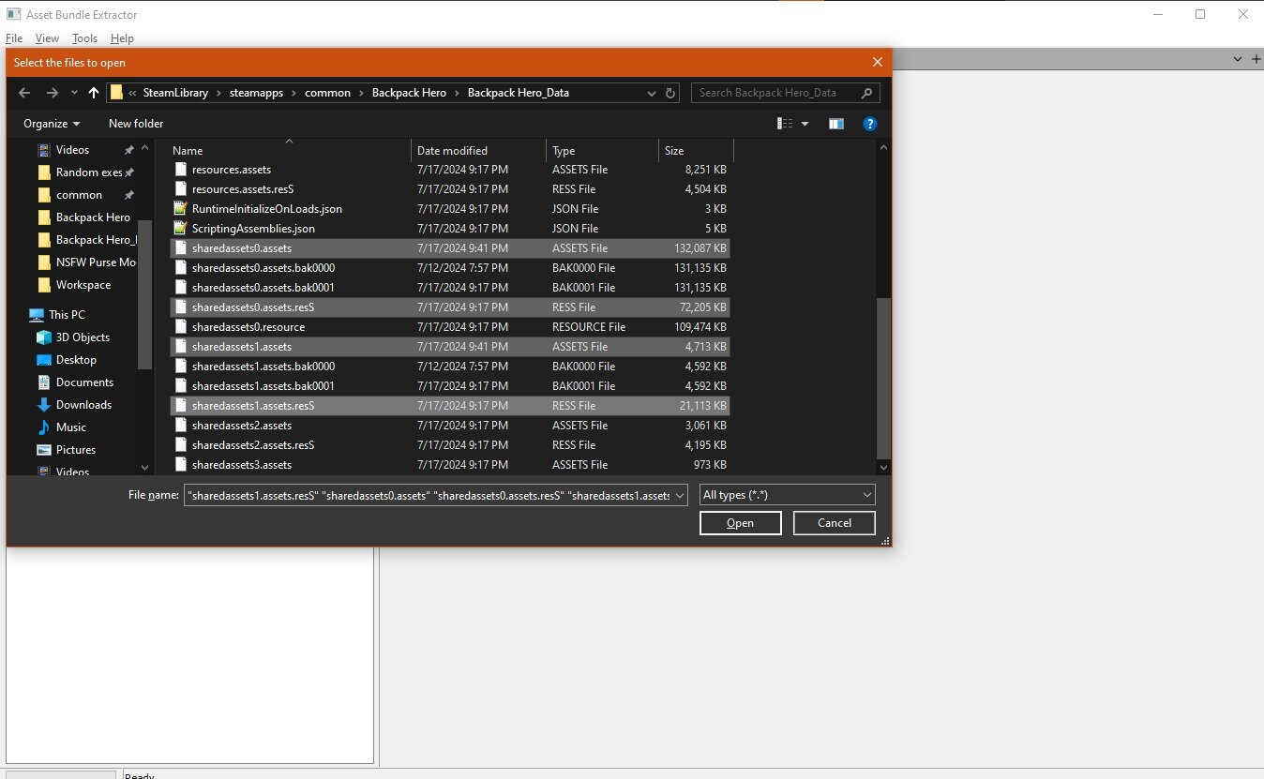Open the dialog Help question icon
Image resolution: width=1264 pixels, height=779 pixels.
coord(869,124)
